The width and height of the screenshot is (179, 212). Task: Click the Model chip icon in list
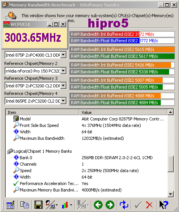click(x=16, y=119)
